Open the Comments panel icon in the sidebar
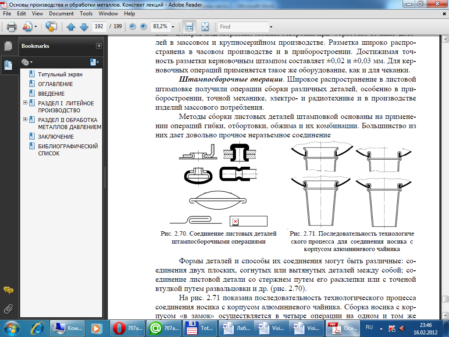 pyautogui.click(x=8, y=290)
